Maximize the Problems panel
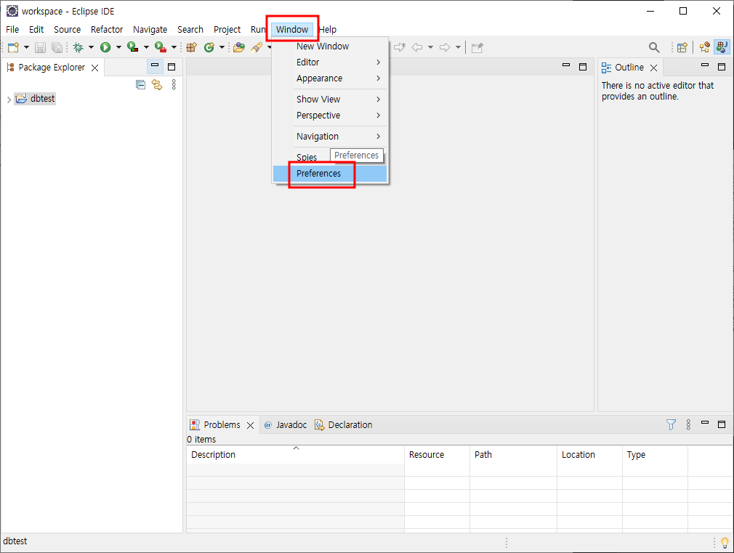The image size is (734, 553). coord(722,424)
